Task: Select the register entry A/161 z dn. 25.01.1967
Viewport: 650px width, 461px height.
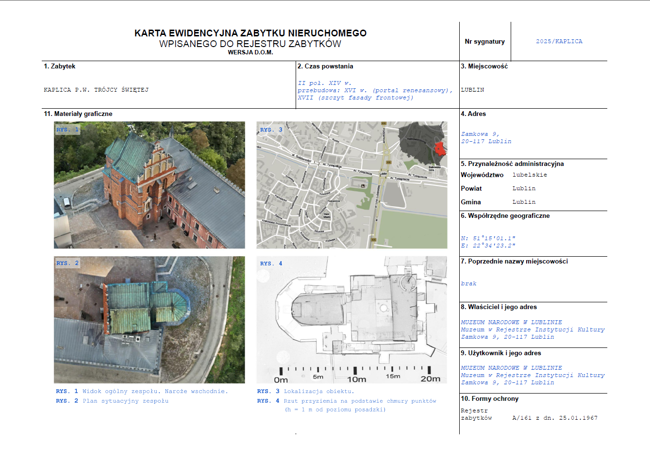Action: tap(555, 418)
